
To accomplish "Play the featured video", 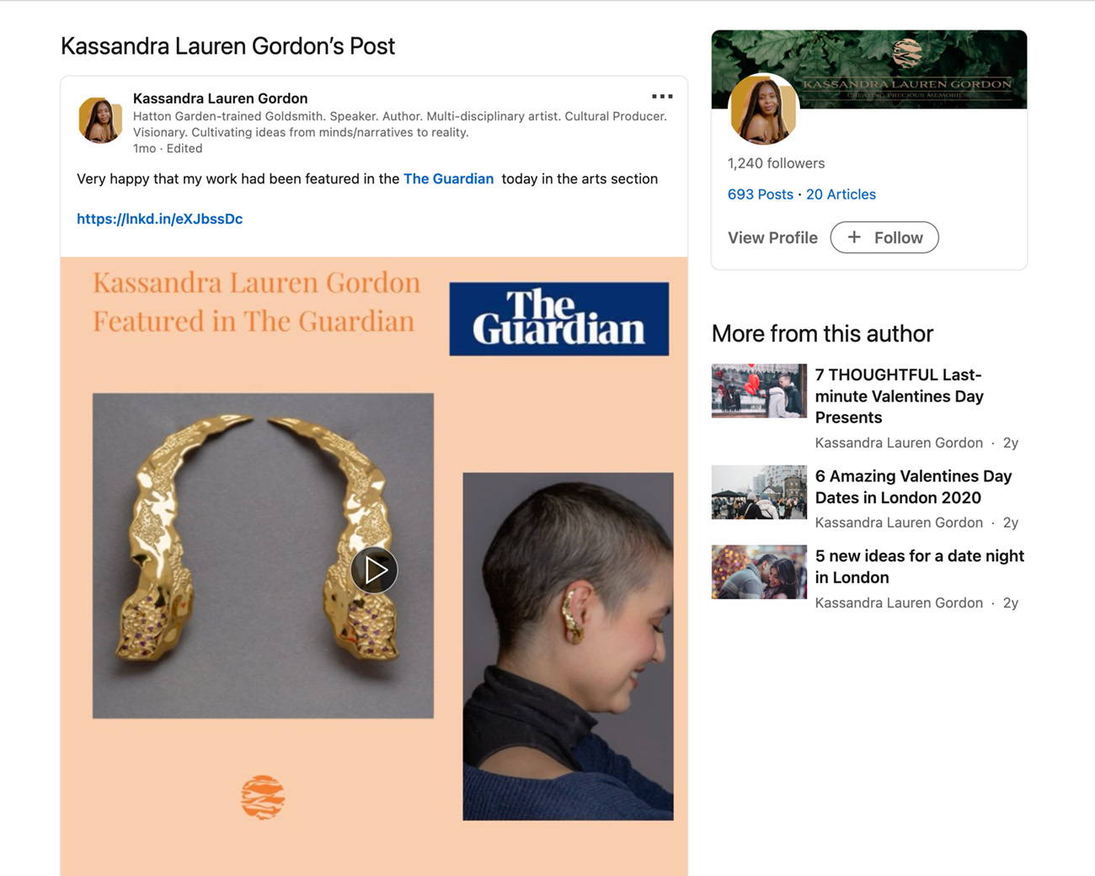I will coord(374,570).
